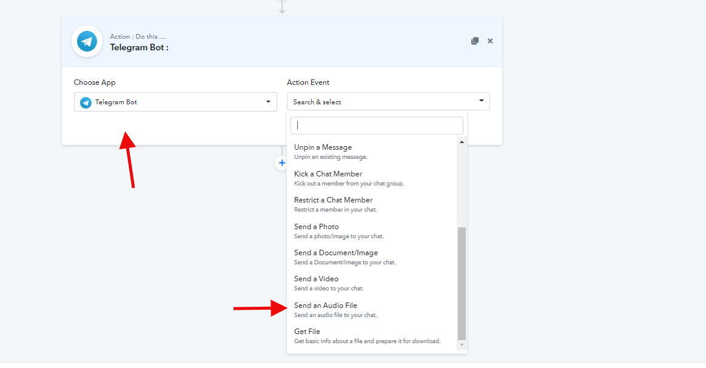Select 'Send an Audio File' option
The height and width of the screenshot is (368, 706).
point(326,306)
